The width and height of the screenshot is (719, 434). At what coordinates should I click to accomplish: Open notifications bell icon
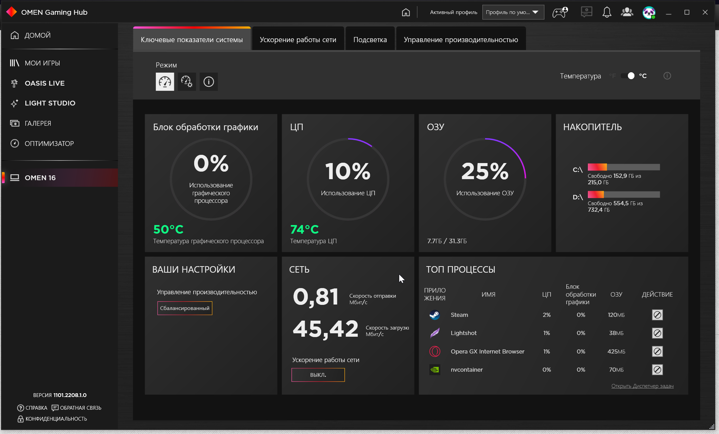607,12
